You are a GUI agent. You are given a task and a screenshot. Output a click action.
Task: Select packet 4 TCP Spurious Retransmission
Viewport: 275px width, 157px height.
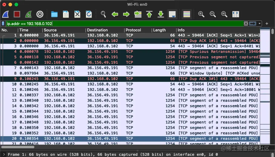point(130,52)
